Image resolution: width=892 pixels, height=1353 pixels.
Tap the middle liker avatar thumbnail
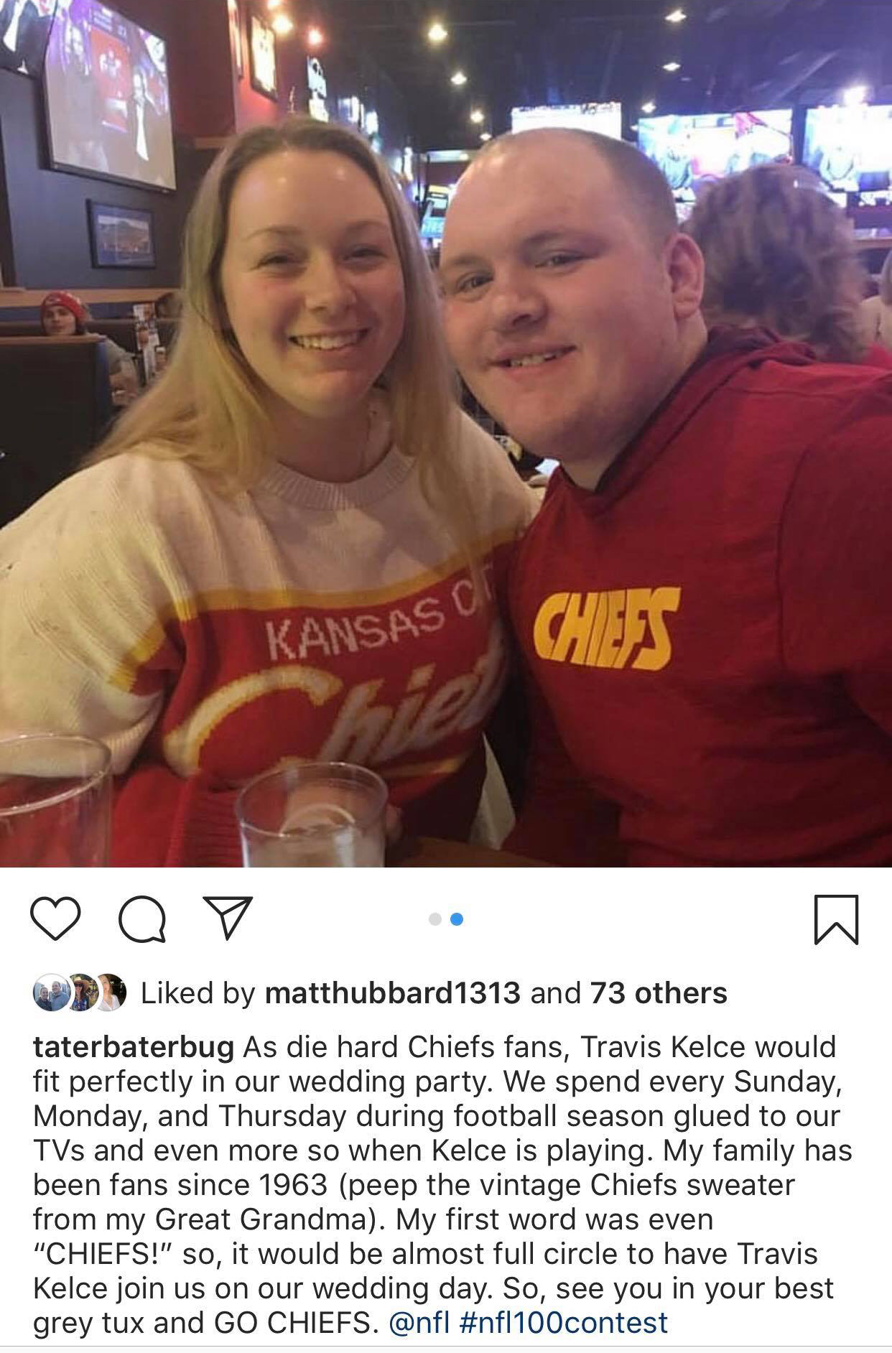(80, 992)
